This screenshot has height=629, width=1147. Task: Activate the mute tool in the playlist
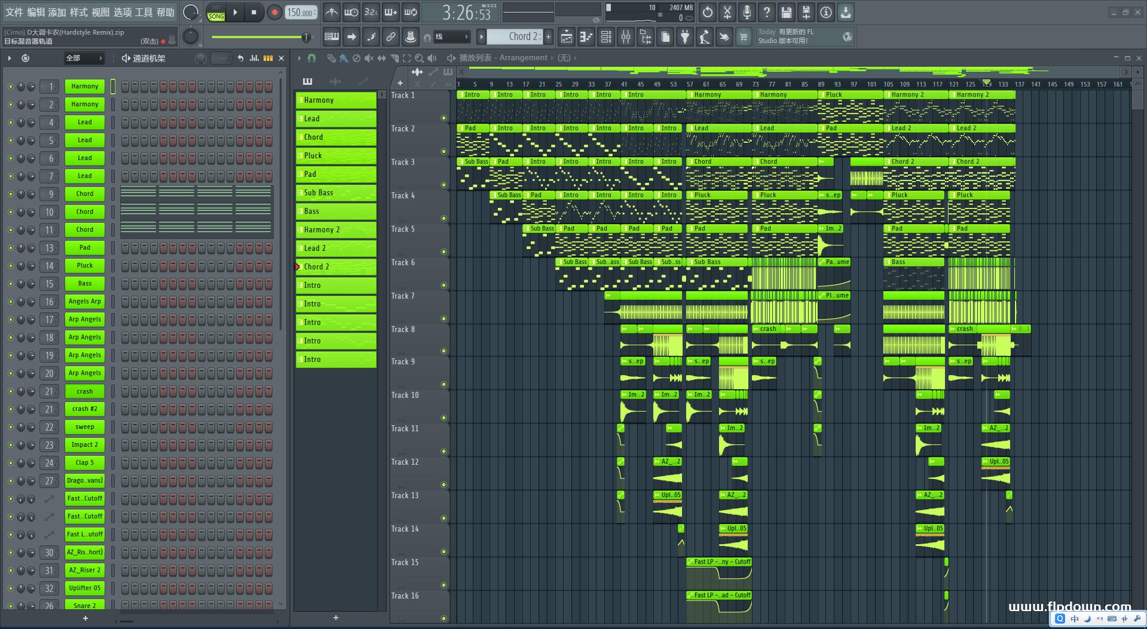pos(369,58)
